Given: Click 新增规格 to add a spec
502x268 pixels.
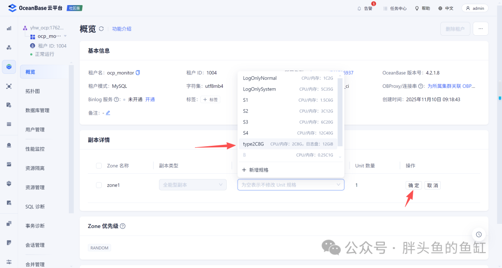Looking at the screenshot, I should [256, 170].
